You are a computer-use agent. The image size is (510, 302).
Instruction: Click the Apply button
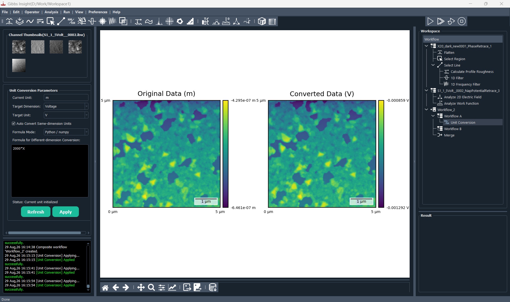66,212
